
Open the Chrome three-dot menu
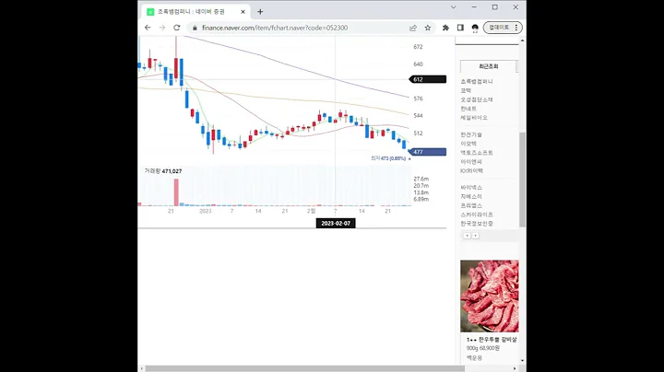516,28
